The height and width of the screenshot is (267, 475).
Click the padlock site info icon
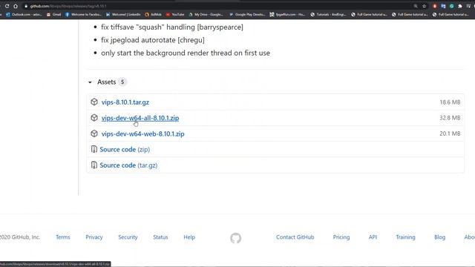(x=26, y=6)
